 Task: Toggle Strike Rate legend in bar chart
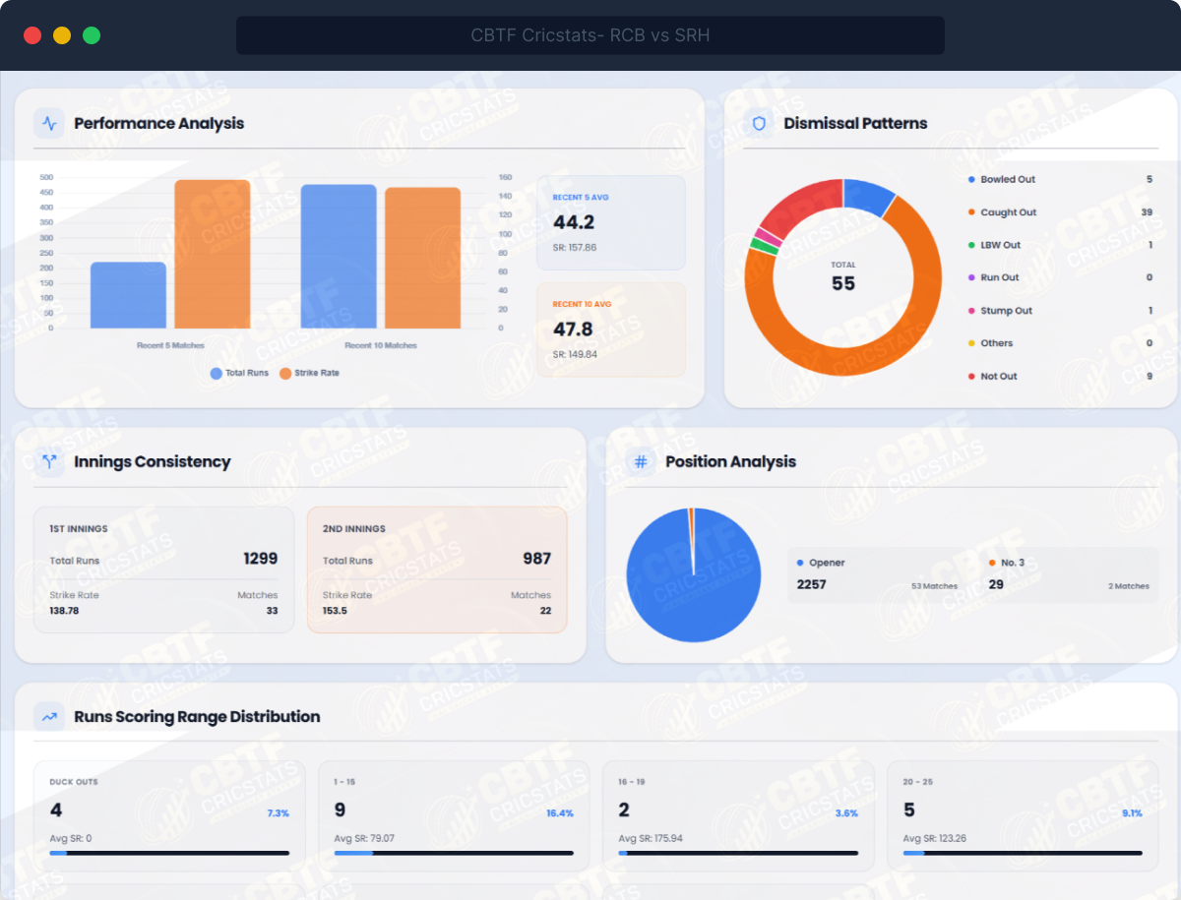pyautogui.click(x=309, y=374)
